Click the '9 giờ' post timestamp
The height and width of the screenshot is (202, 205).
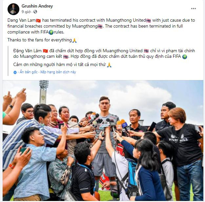(26, 12)
